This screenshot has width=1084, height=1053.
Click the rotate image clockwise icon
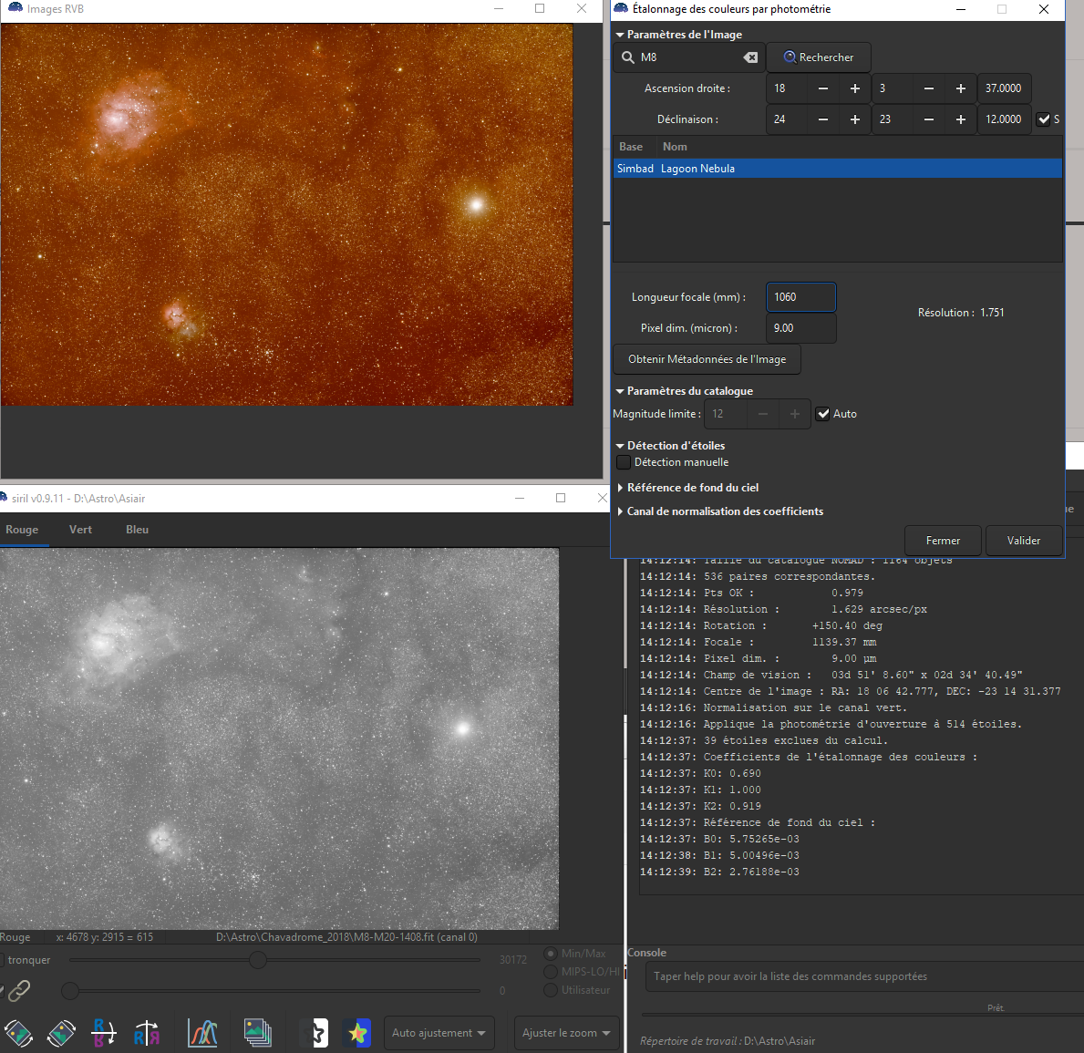(61, 1033)
